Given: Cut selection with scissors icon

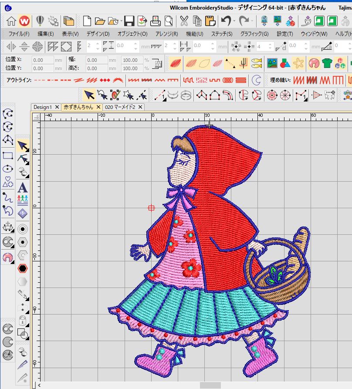Looking at the screenshot, I should click(x=184, y=21).
